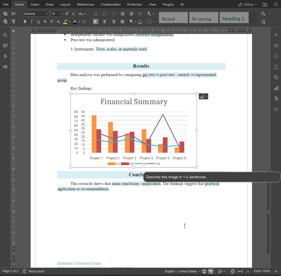Open the font name dropdown Cambria
The width and height of the screenshot is (281, 276).
[36, 14]
